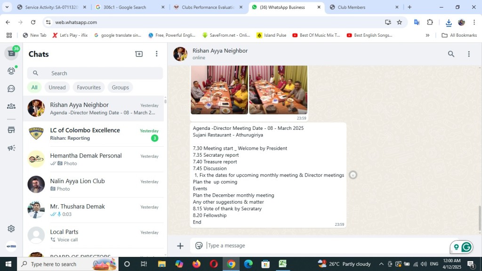Viewport: 482px width, 271px height.
Task: Show hidden system tray icons
Action: [381, 264]
